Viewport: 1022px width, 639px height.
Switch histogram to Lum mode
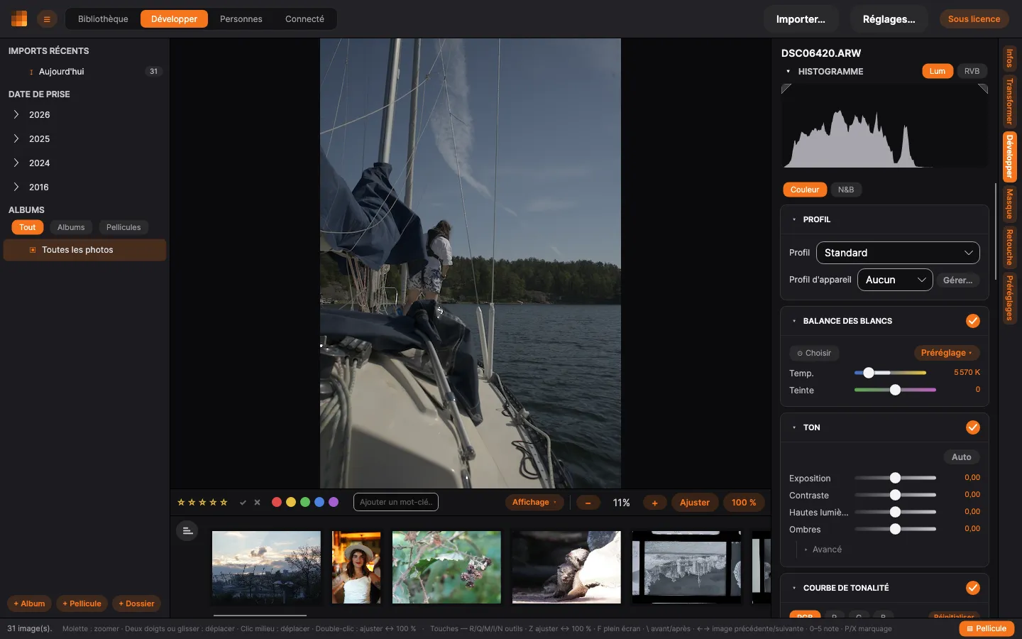click(x=938, y=71)
